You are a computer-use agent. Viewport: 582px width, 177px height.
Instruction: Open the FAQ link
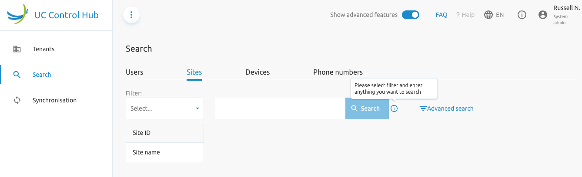point(442,15)
